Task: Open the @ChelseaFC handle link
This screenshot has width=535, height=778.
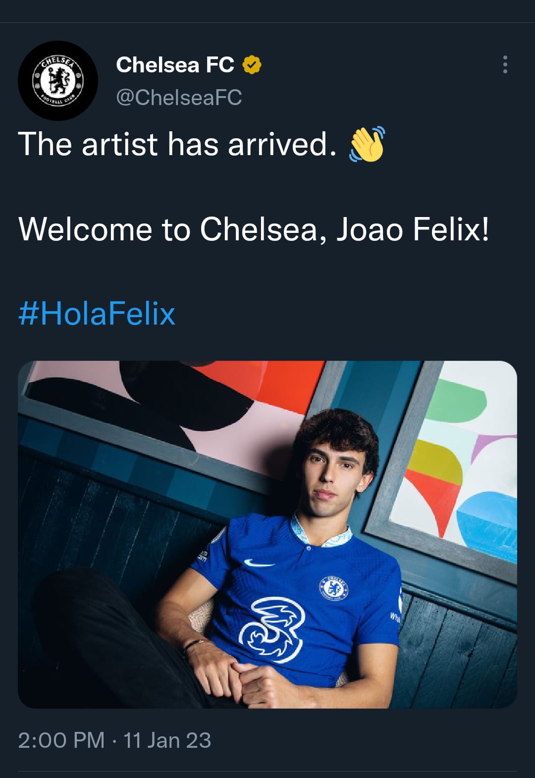Action: tap(179, 98)
